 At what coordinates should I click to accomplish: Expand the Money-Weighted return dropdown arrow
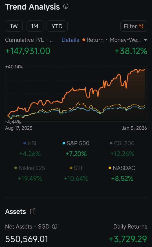point(146,40)
